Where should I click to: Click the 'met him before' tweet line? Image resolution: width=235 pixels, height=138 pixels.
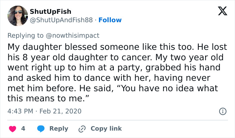click(112, 89)
